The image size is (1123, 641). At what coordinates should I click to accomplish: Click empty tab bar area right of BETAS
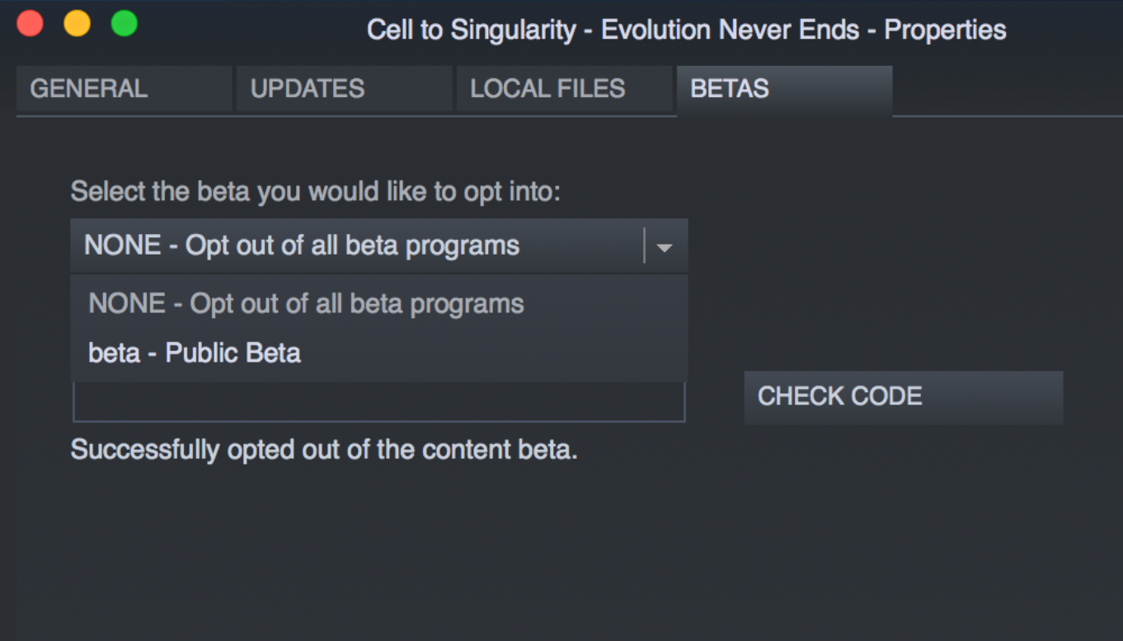click(1006, 91)
